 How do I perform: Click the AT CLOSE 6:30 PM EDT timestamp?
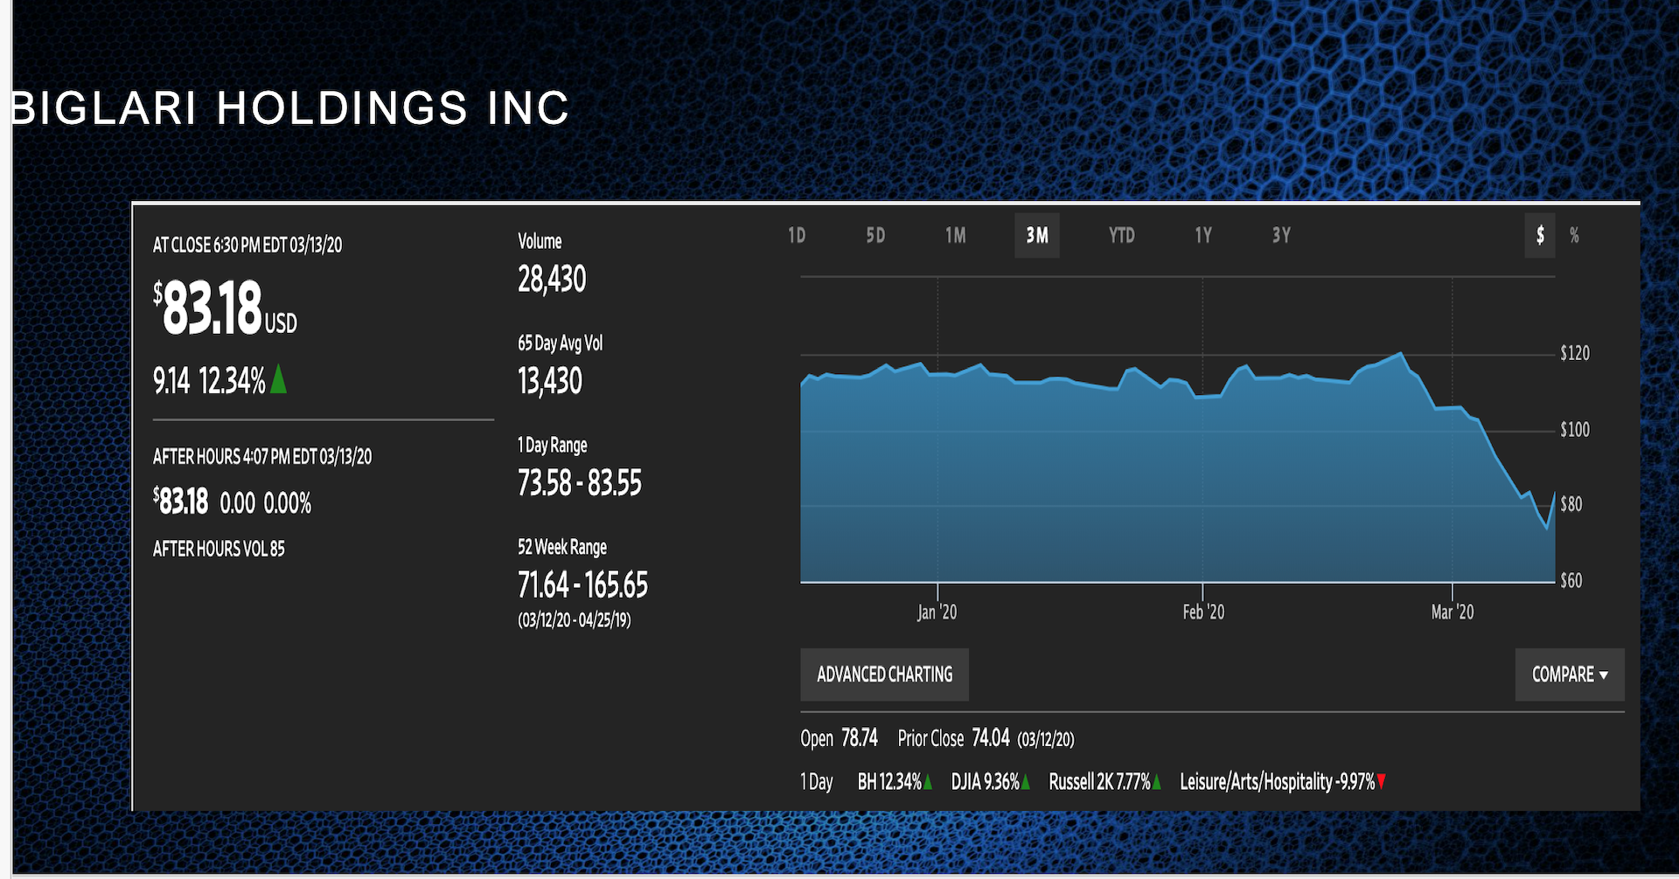tap(247, 245)
